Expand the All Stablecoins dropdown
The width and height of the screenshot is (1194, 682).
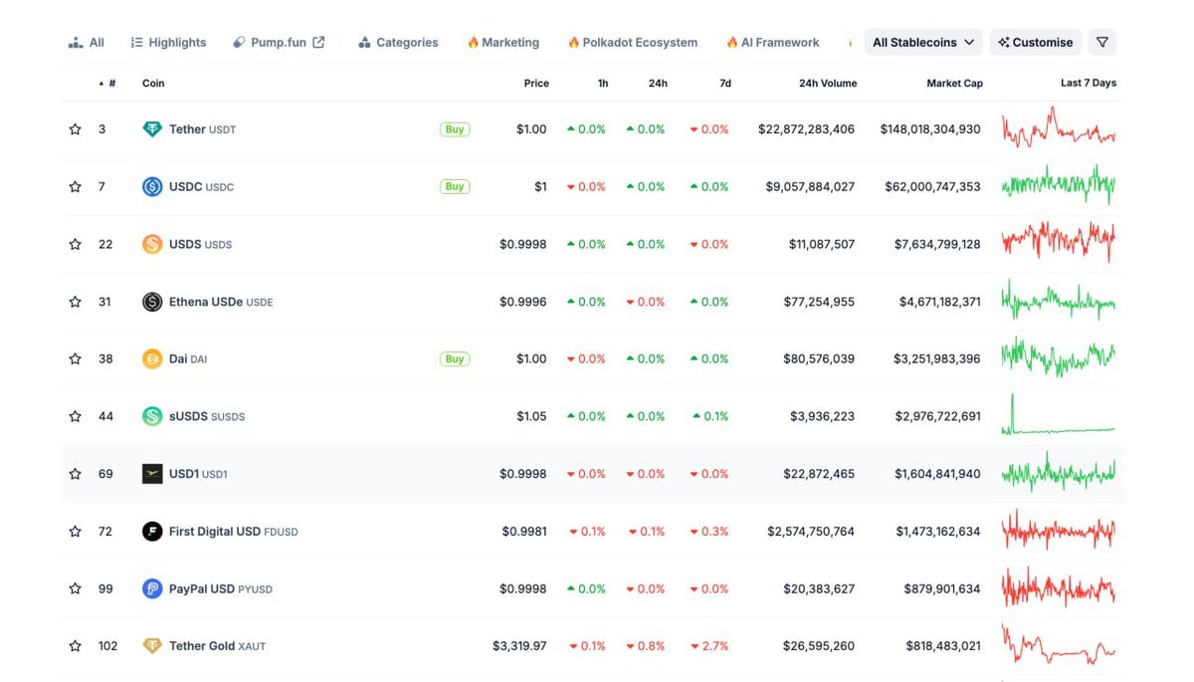pos(923,43)
